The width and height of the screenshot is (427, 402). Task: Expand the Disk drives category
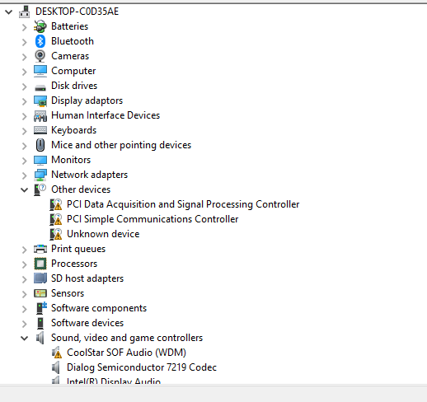coord(25,86)
